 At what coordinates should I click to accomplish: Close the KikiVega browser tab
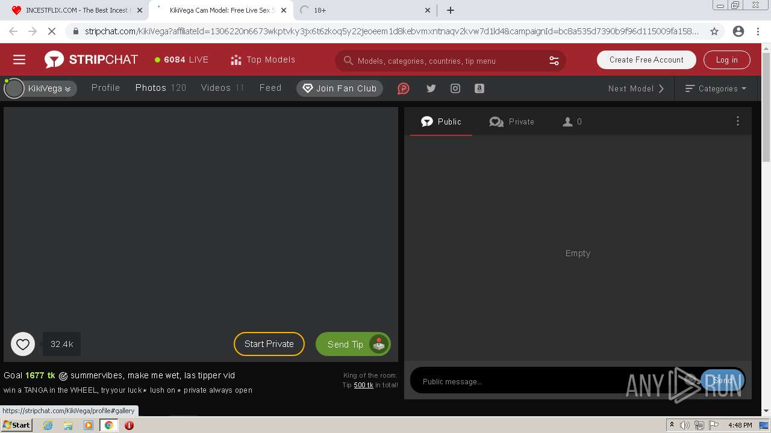[x=284, y=10]
